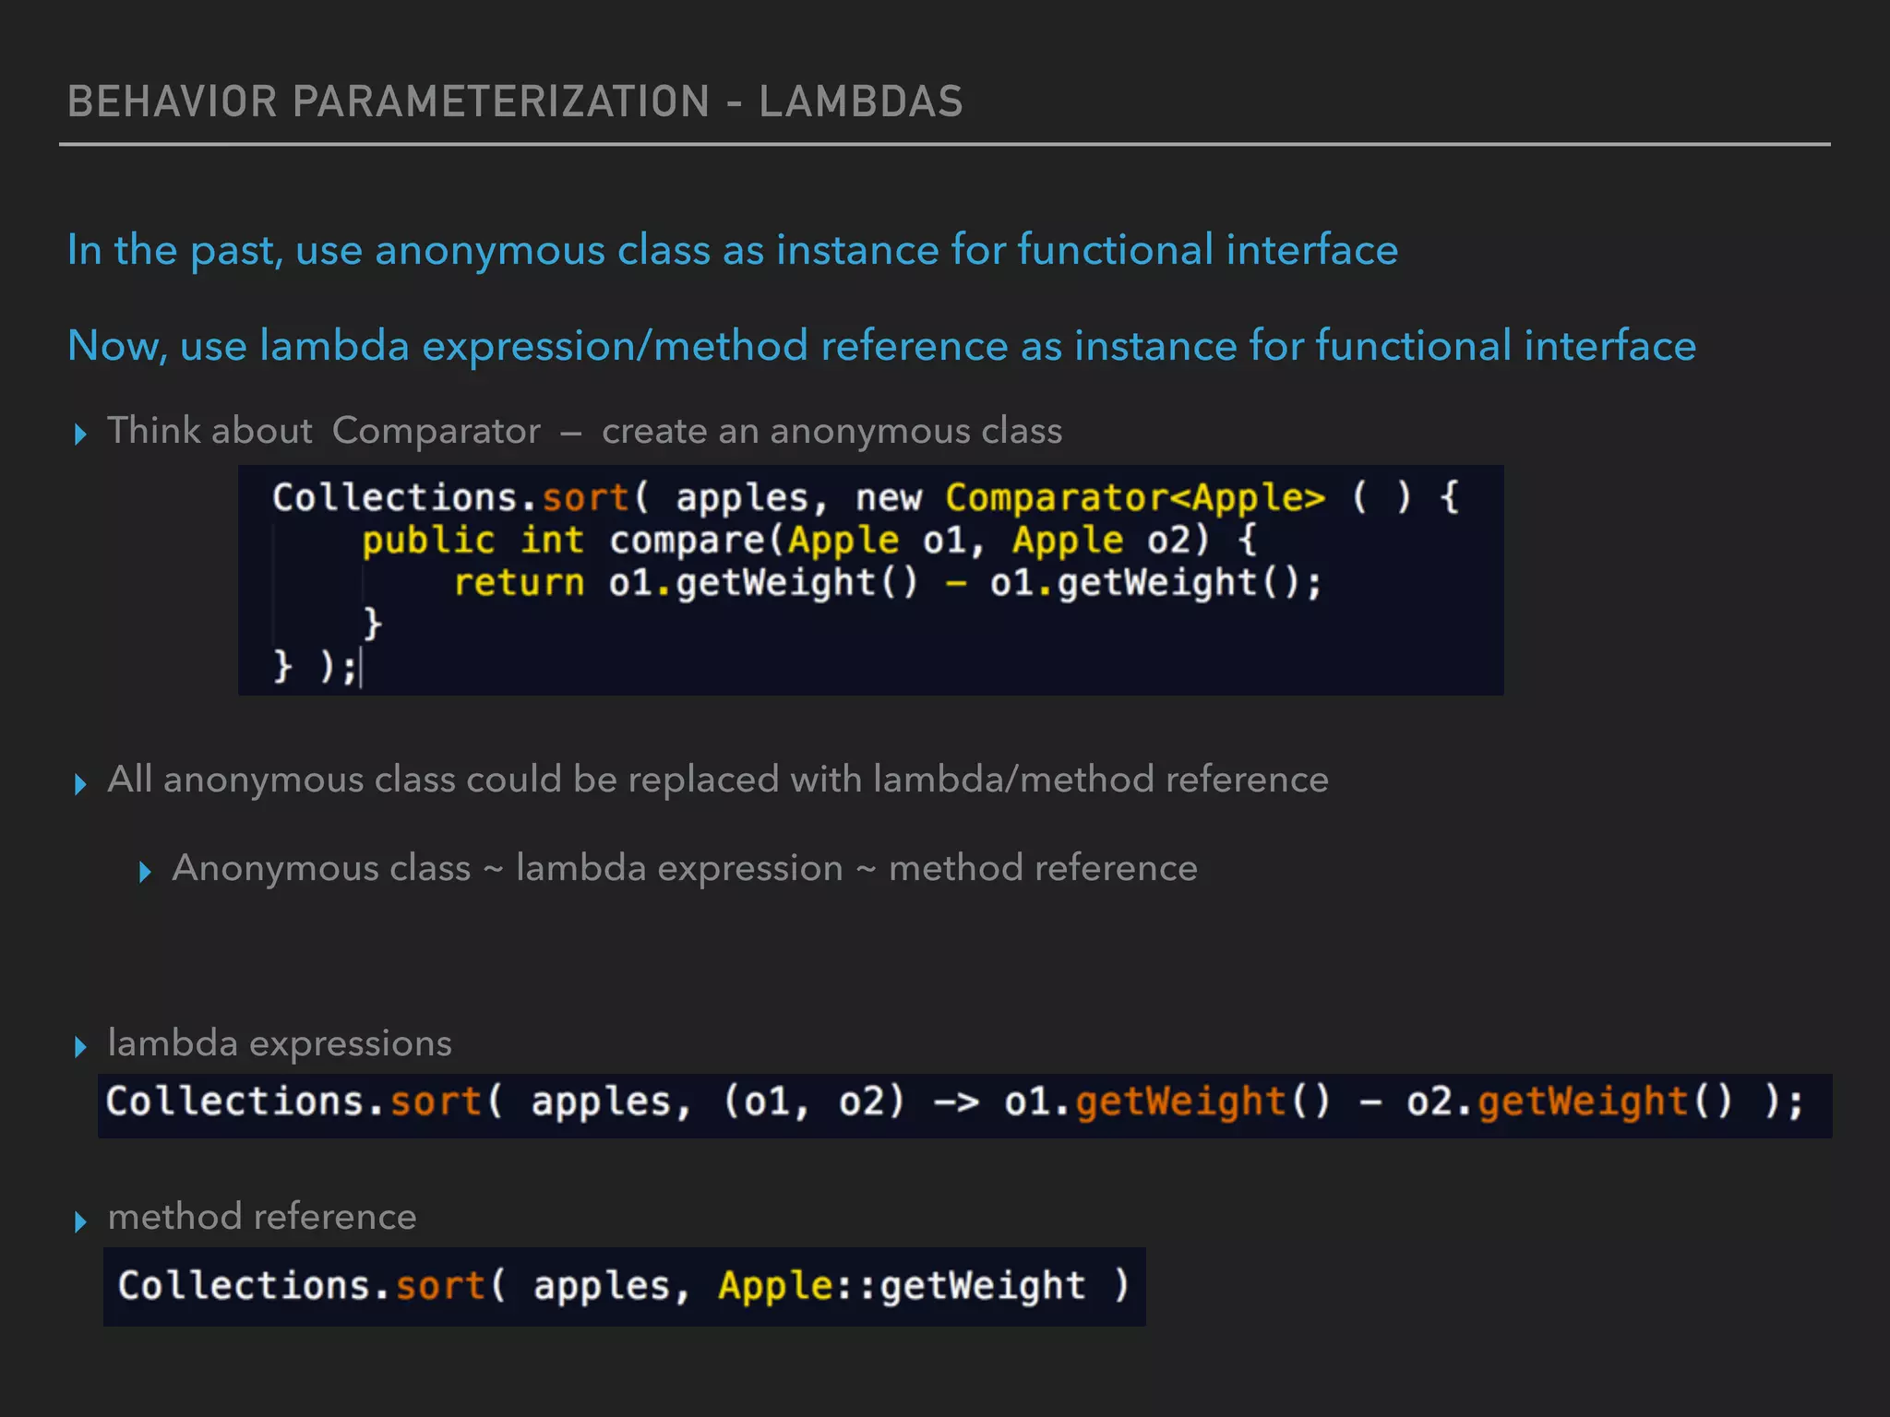This screenshot has width=1890, height=1417.
Task: Click the 'method reference' bullet label text
Action: click(262, 1217)
